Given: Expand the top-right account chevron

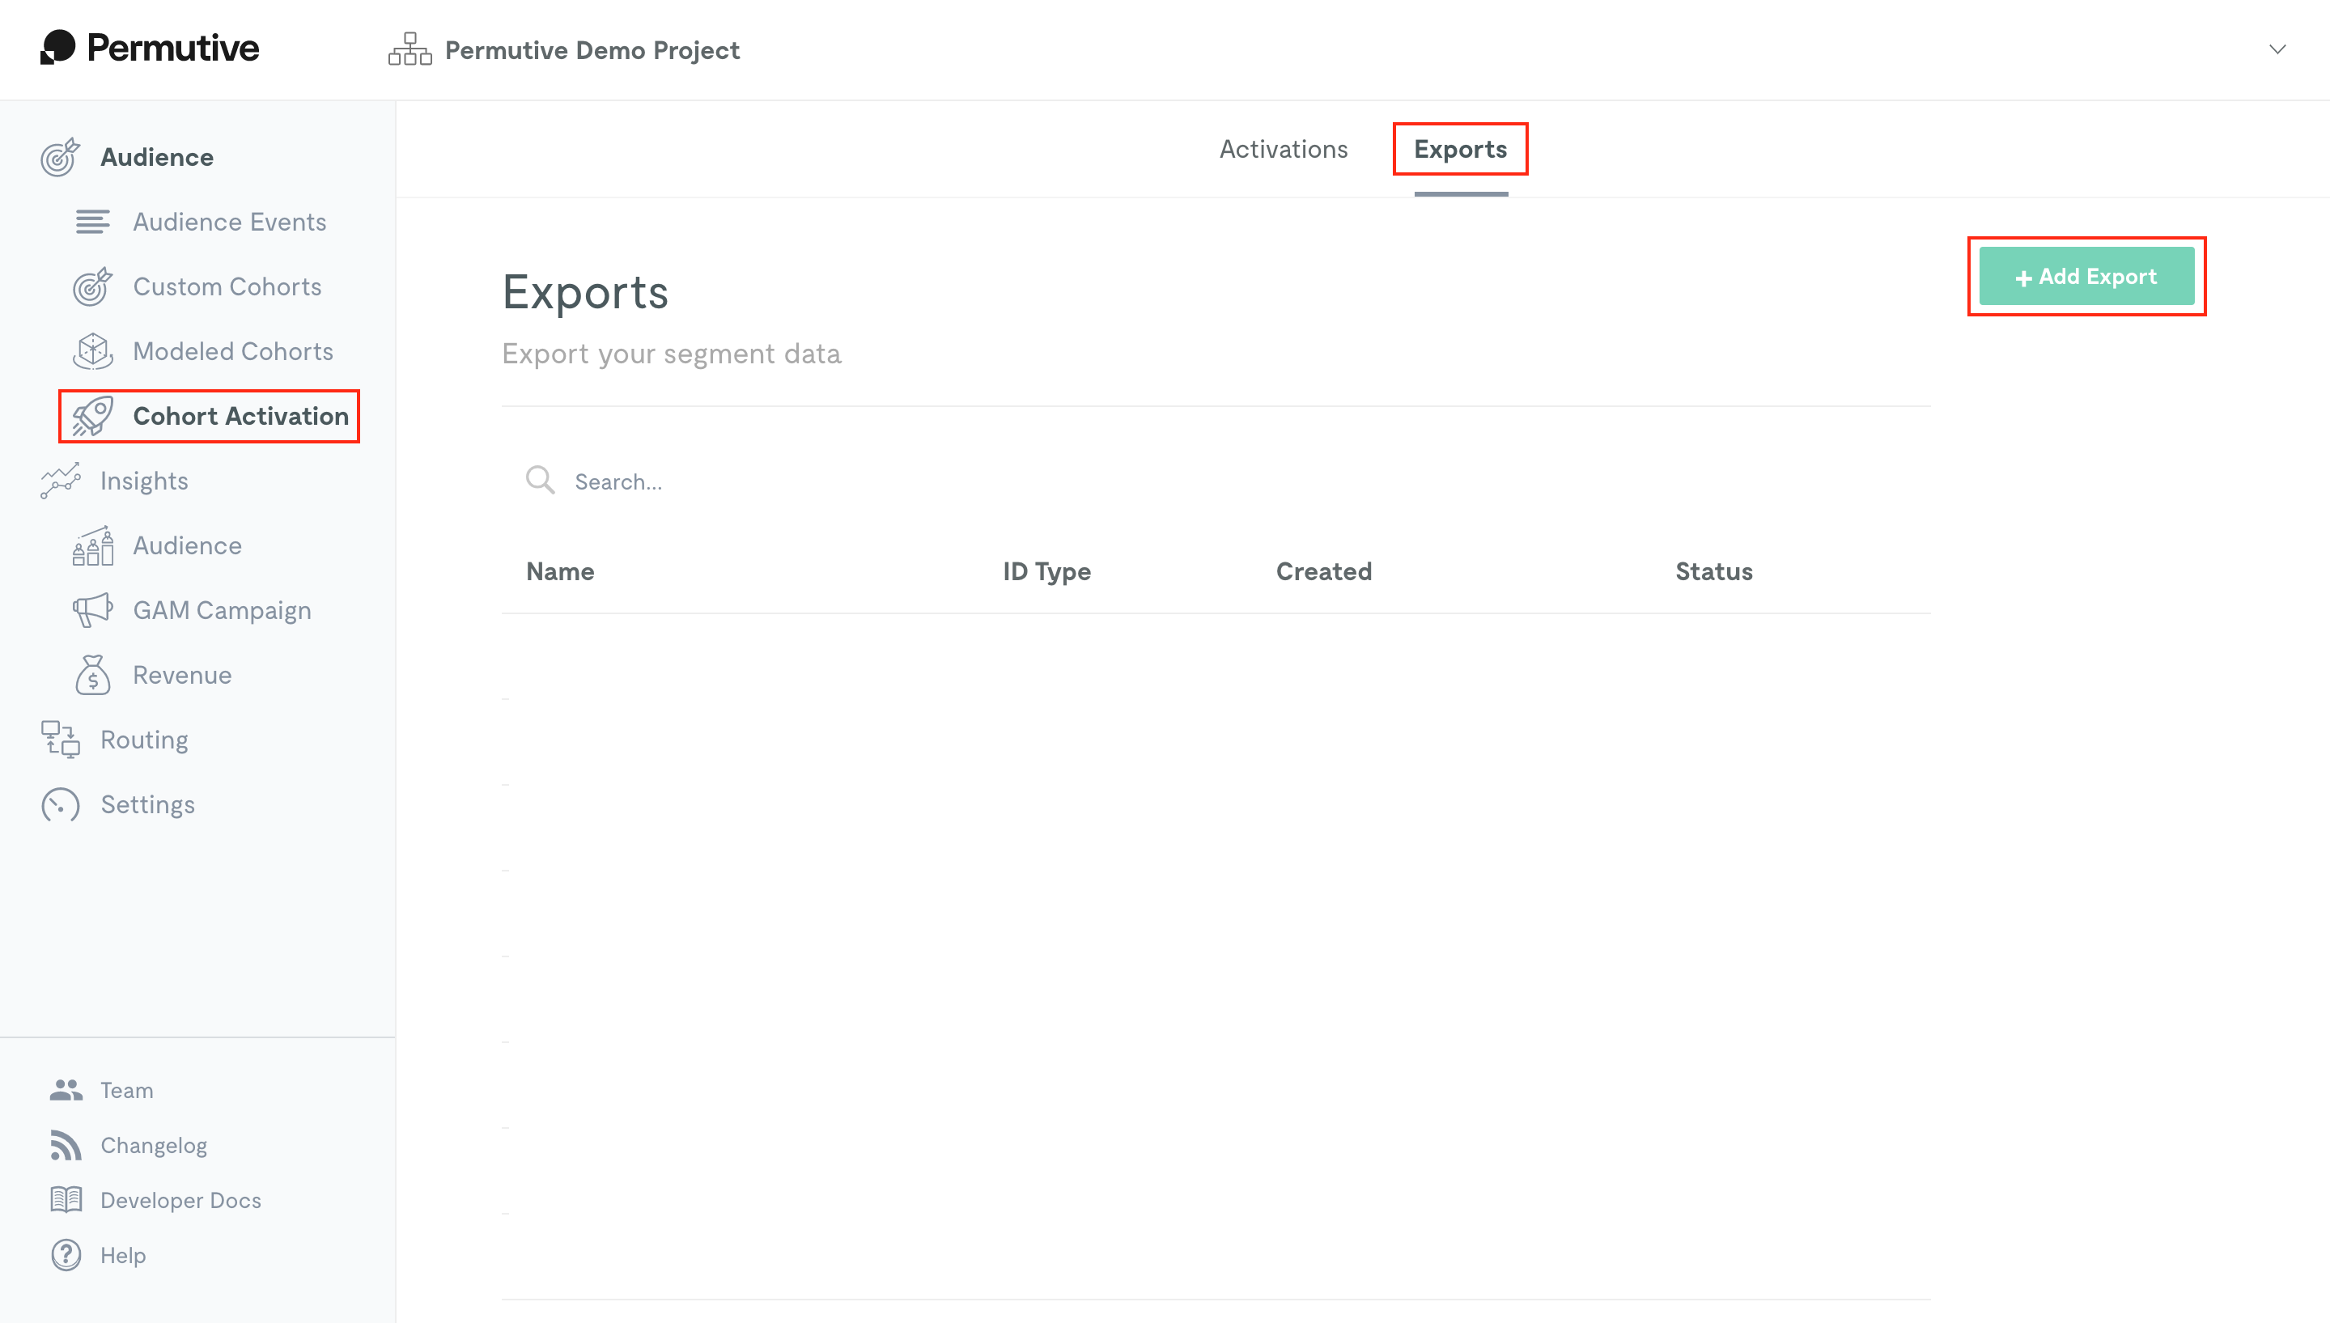Looking at the screenshot, I should tap(2277, 49).
